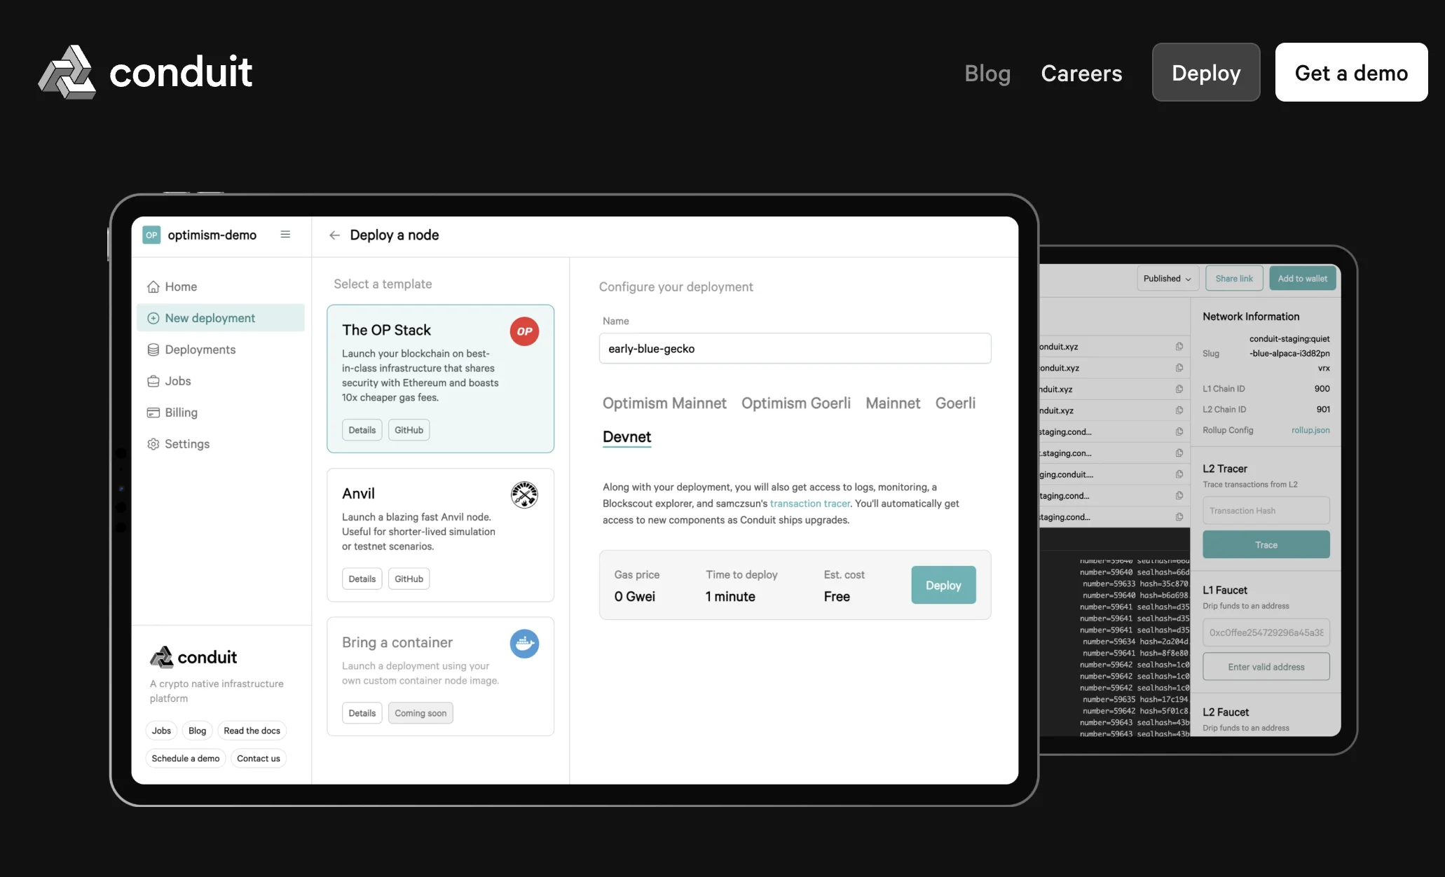Click the red OP logo on The OP Stack card

[x=524, y=331]
